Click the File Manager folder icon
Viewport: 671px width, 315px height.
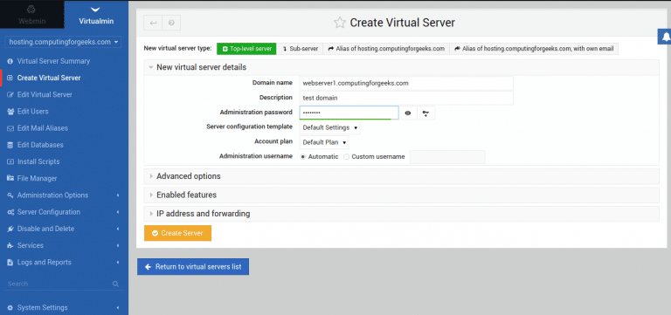coord(10,178)
